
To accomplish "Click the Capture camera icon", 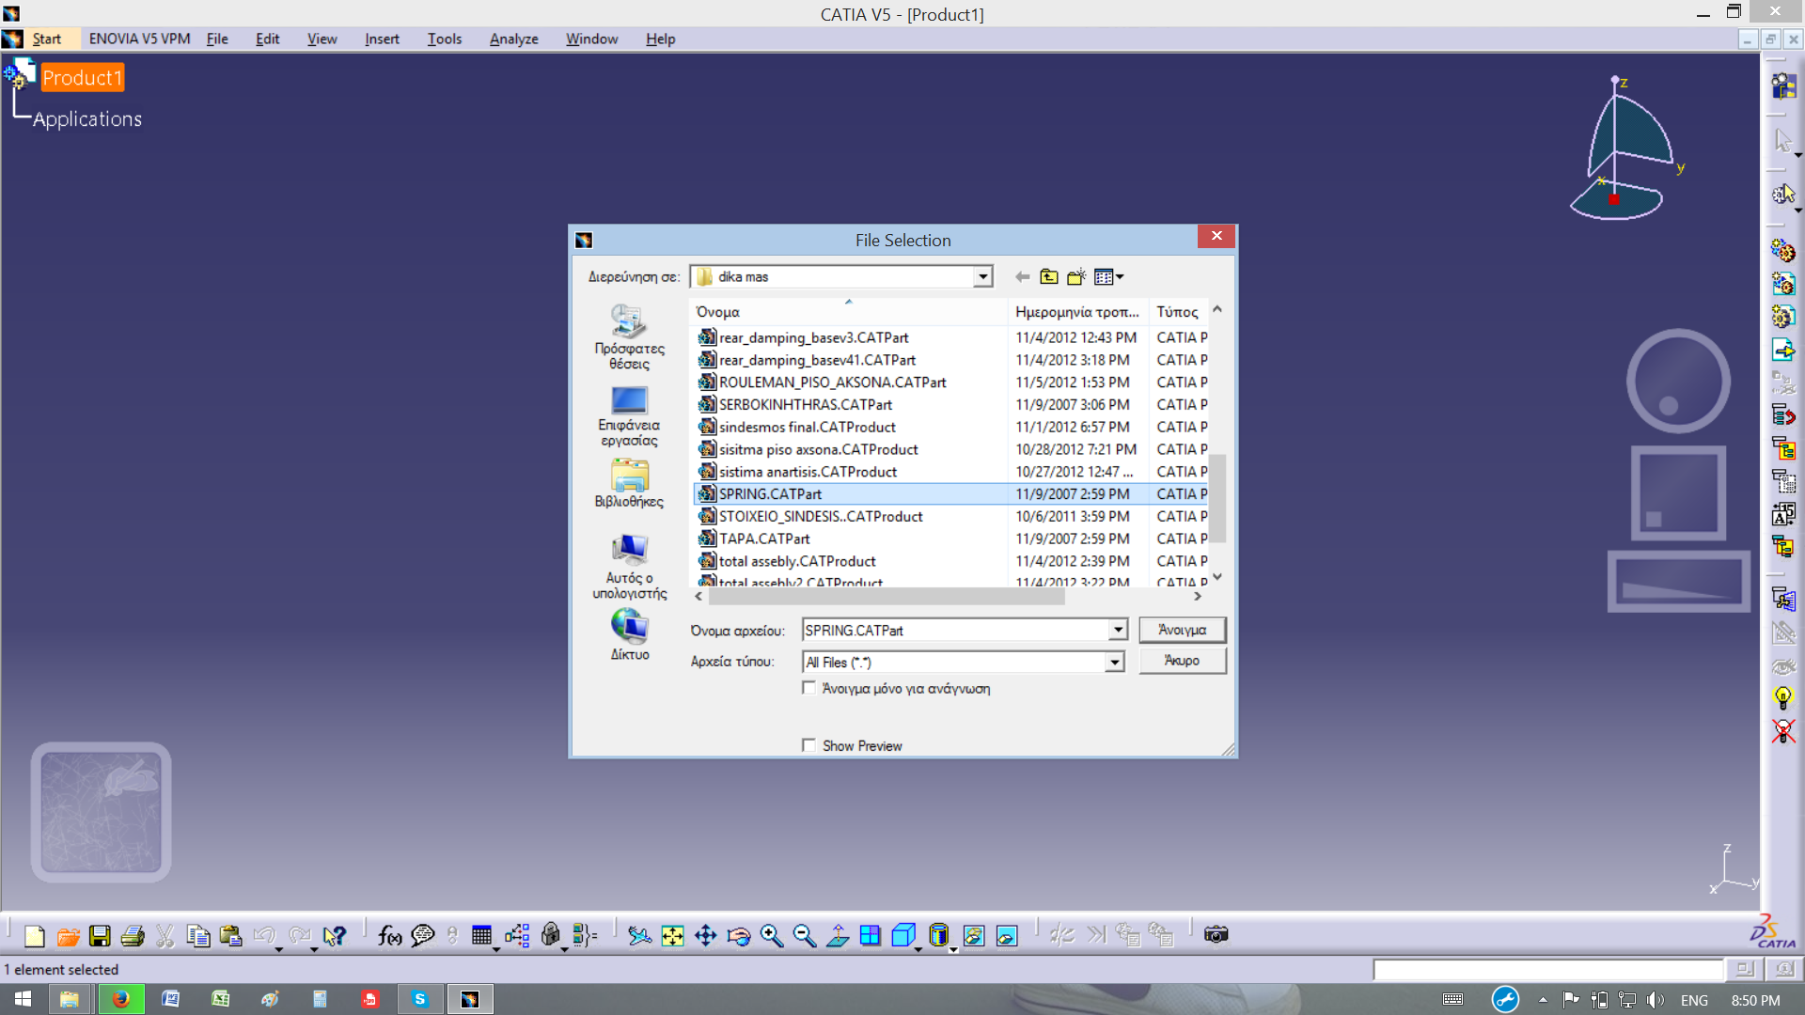I will click(x=1216, y=935).
